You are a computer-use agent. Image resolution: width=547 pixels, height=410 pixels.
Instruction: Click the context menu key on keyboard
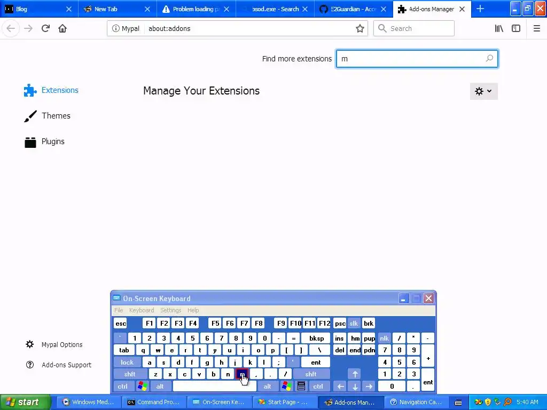[x=301, y=387]
